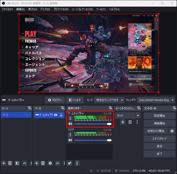Pop out the 音声ミキサー dock
Screen dimensions: 177x174
(x=111, y=108)
